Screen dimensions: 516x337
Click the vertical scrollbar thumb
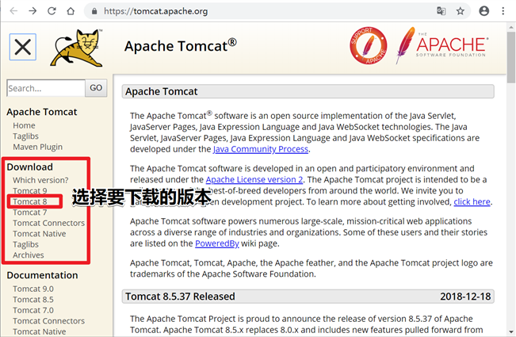click(511, 57)
